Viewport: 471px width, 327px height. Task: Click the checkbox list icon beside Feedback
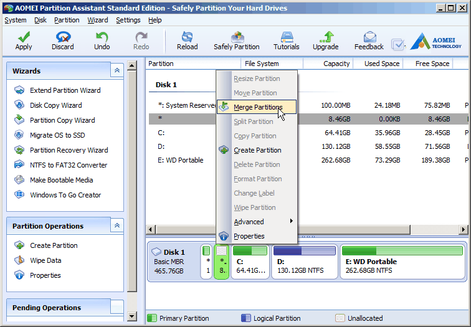point(398,45)
